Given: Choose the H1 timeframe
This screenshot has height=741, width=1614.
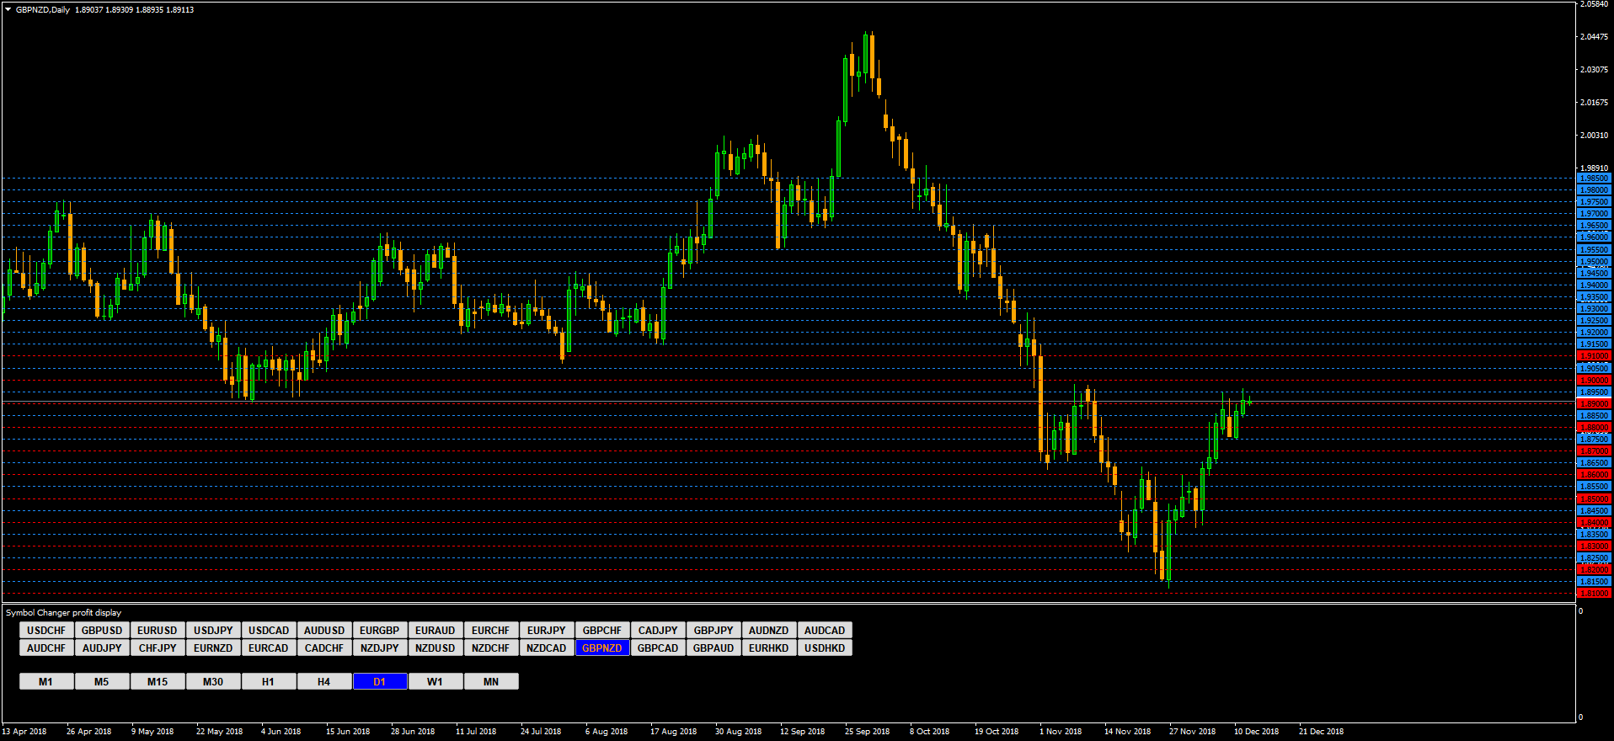Looking at the screenshot, I should (x=269, y=682).
